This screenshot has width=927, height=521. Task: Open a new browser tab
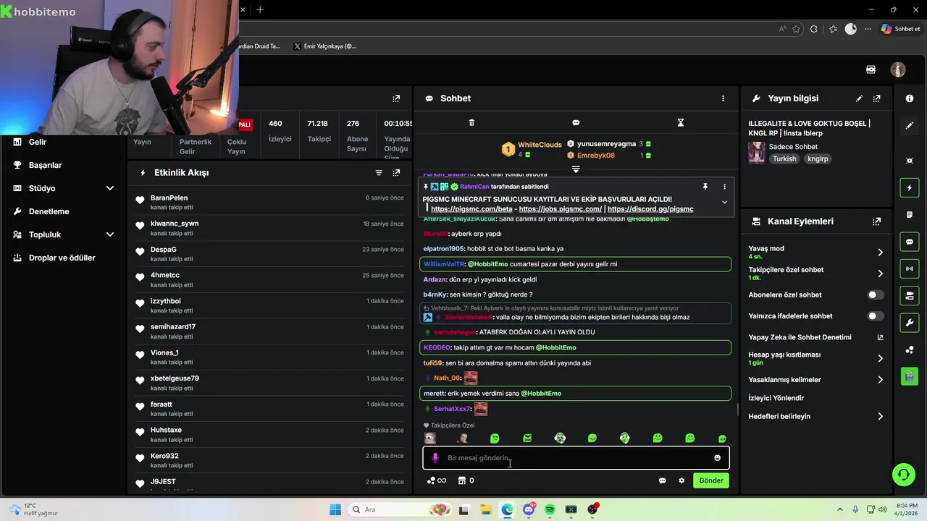[260, 9]
